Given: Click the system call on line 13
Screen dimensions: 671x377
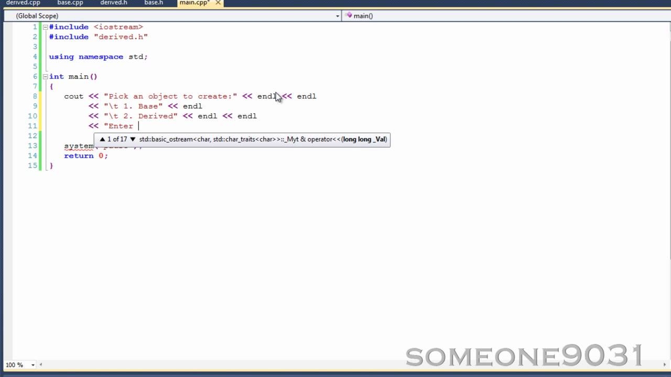Looking at the screenshot, I should (x=79, y=146).
